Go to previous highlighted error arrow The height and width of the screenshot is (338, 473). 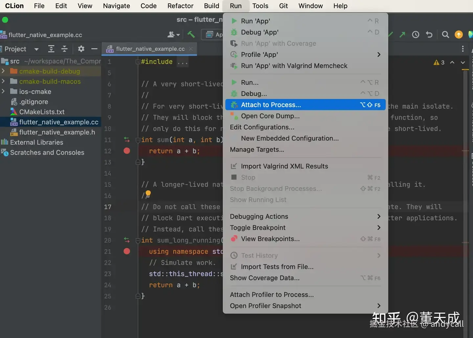point(452,62)
